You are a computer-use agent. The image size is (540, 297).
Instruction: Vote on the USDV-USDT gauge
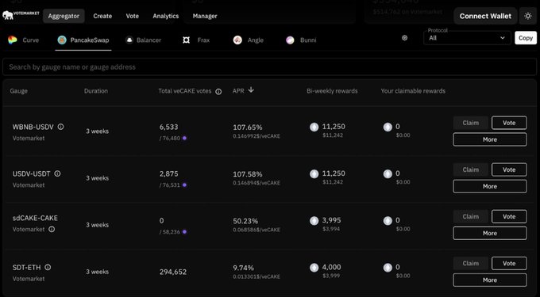point(509,169)
